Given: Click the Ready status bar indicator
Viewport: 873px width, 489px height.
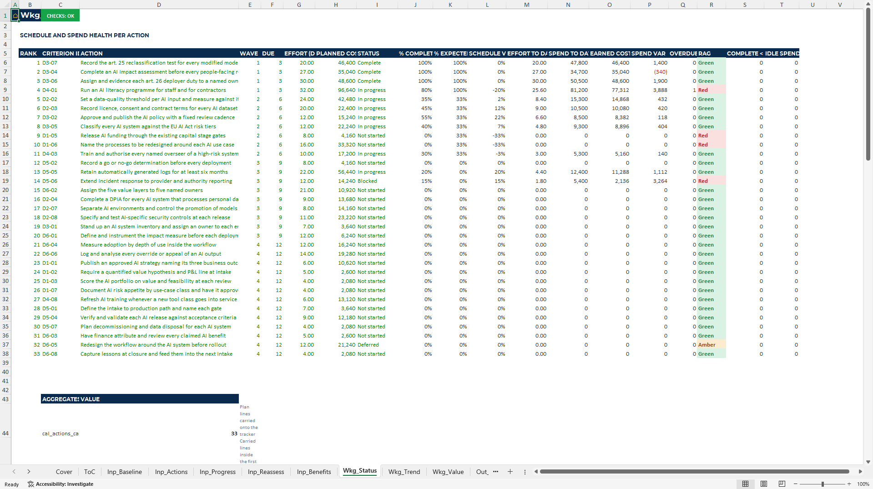Looking at the screenshot, I should (11, 484).
